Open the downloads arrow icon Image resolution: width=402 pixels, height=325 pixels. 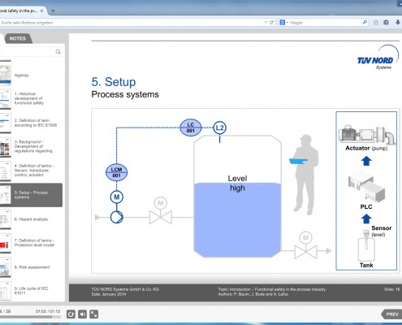pos(398,22)
